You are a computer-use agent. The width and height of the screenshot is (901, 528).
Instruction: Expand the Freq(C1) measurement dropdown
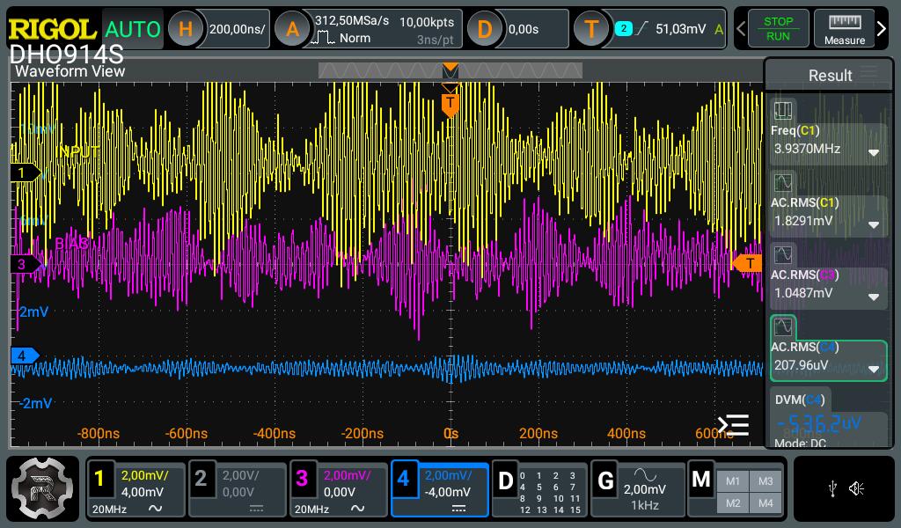(874, 153)
